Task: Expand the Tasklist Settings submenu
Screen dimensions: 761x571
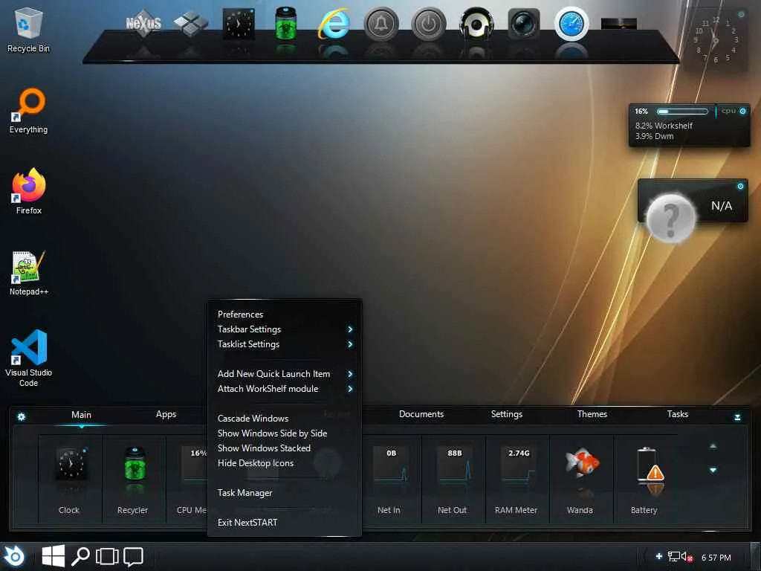Action: pyautogui.click(x=285, y=344)
